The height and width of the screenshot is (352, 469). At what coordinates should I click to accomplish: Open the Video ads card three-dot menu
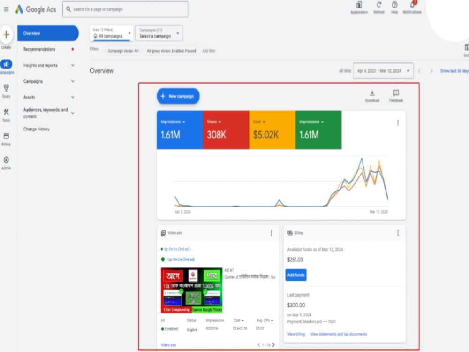pyautogui.click(x=271, y=233)
